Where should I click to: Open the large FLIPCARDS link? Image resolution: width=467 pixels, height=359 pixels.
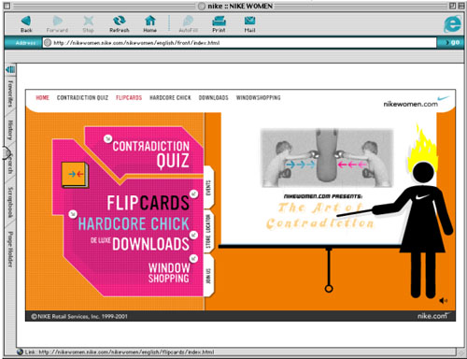148,203
